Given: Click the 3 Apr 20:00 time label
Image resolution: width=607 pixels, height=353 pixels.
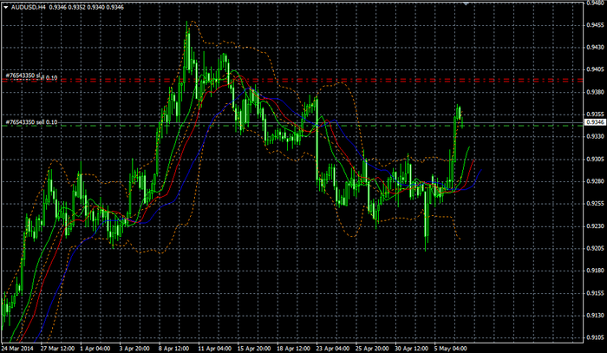Looking at the screenshot, I should (x=134, y=349).
